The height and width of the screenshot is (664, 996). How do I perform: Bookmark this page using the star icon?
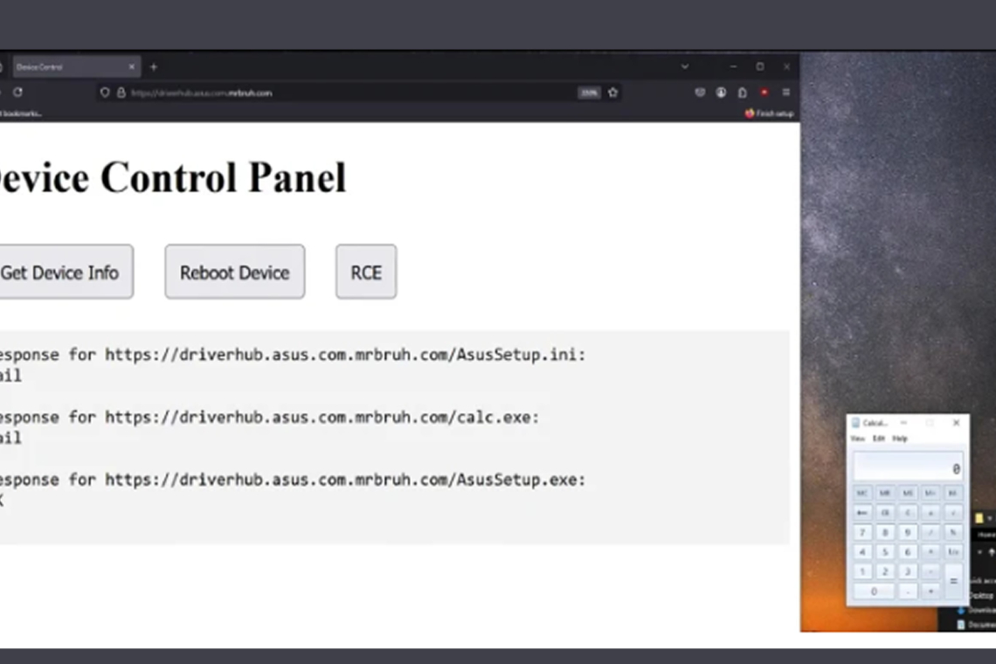pos(612,93)
